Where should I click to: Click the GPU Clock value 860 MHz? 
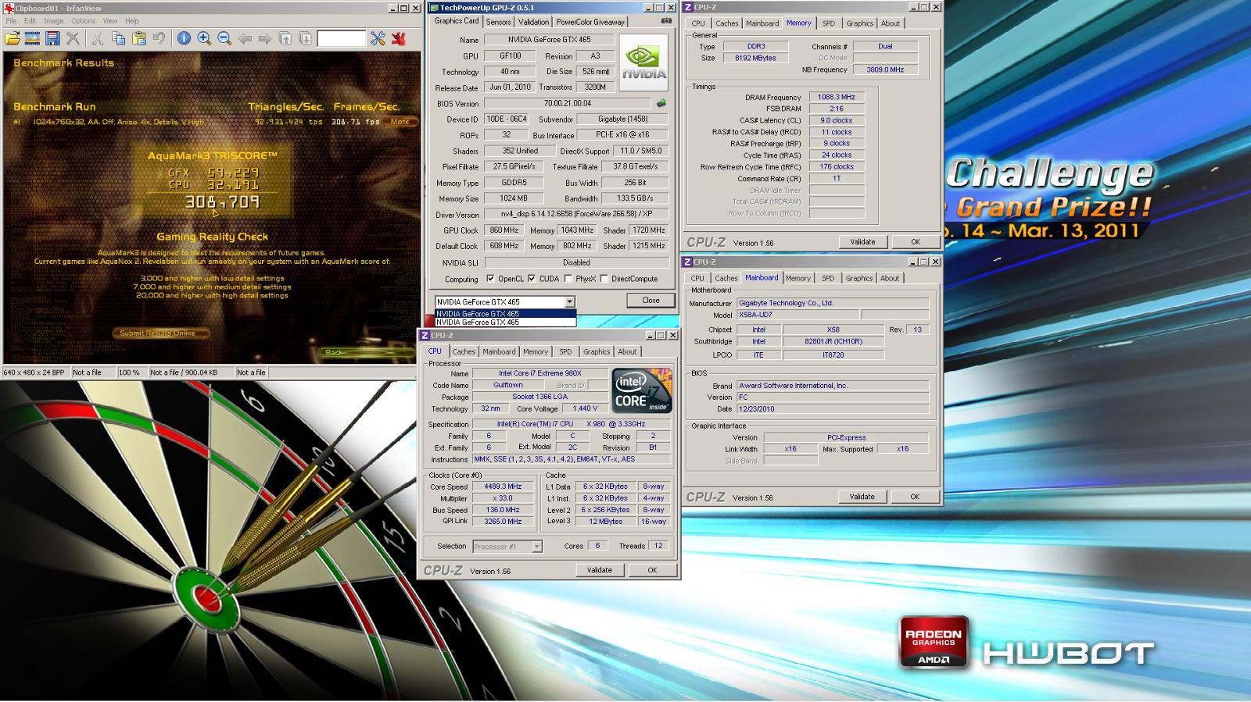[504, 230]
